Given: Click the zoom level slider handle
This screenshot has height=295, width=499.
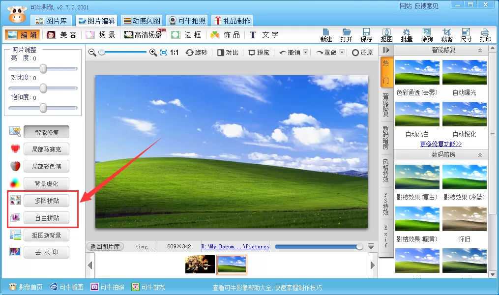Looking at the screenshot, I should [x=101, y=52].
